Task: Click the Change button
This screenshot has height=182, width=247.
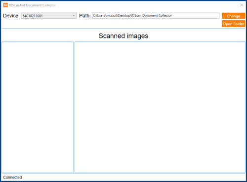Action: [x=233, y=16]
